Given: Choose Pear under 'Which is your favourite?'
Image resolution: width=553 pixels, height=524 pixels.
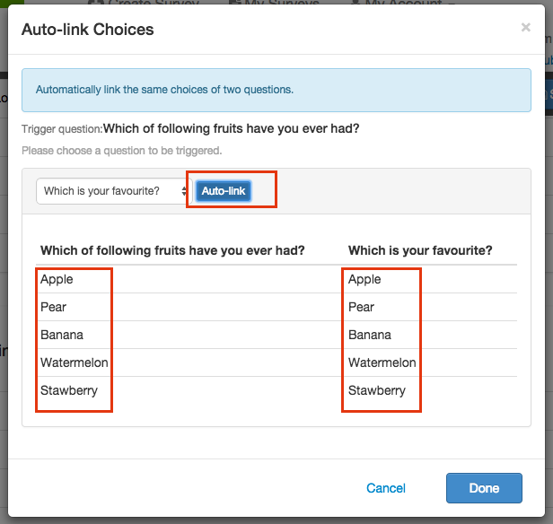Looking at the screenshot, I should (362, 307).
